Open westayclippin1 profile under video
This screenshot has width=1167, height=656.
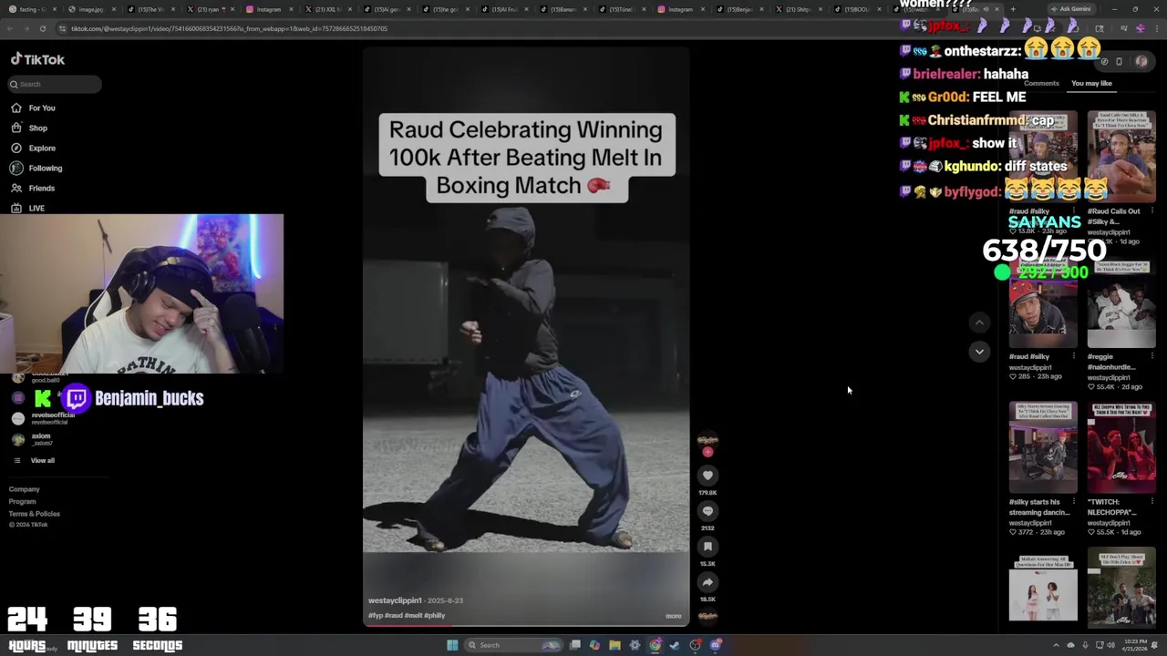[395, 600]
